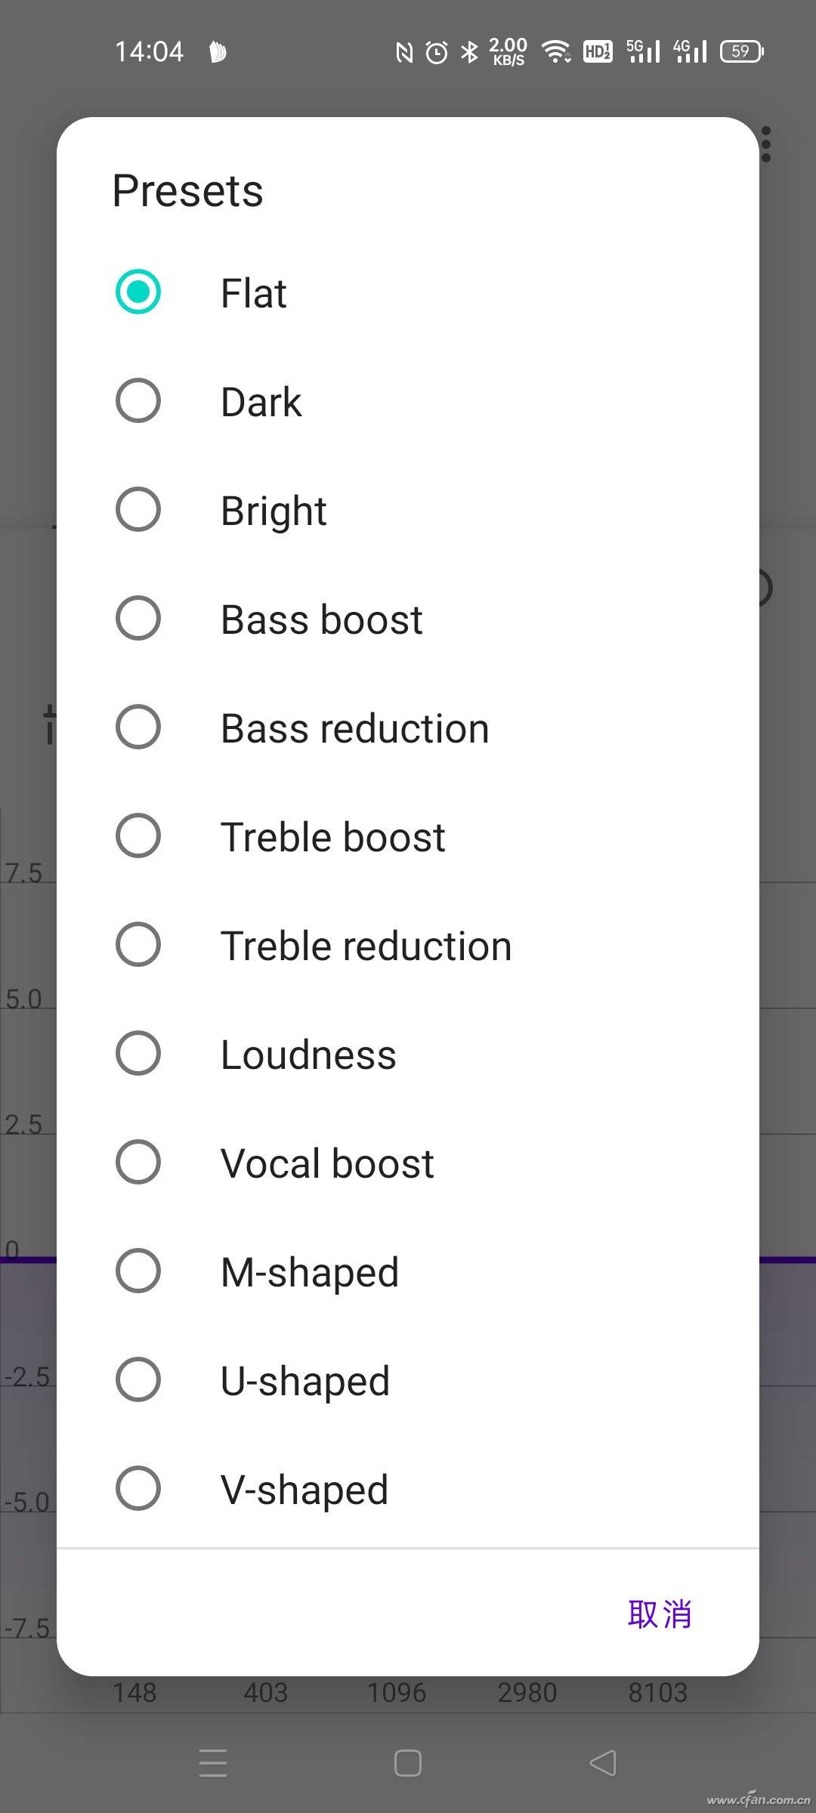Screen dimensions: 816x1813
Task: Select Bass reduction radio button
Action: point(138,727)
